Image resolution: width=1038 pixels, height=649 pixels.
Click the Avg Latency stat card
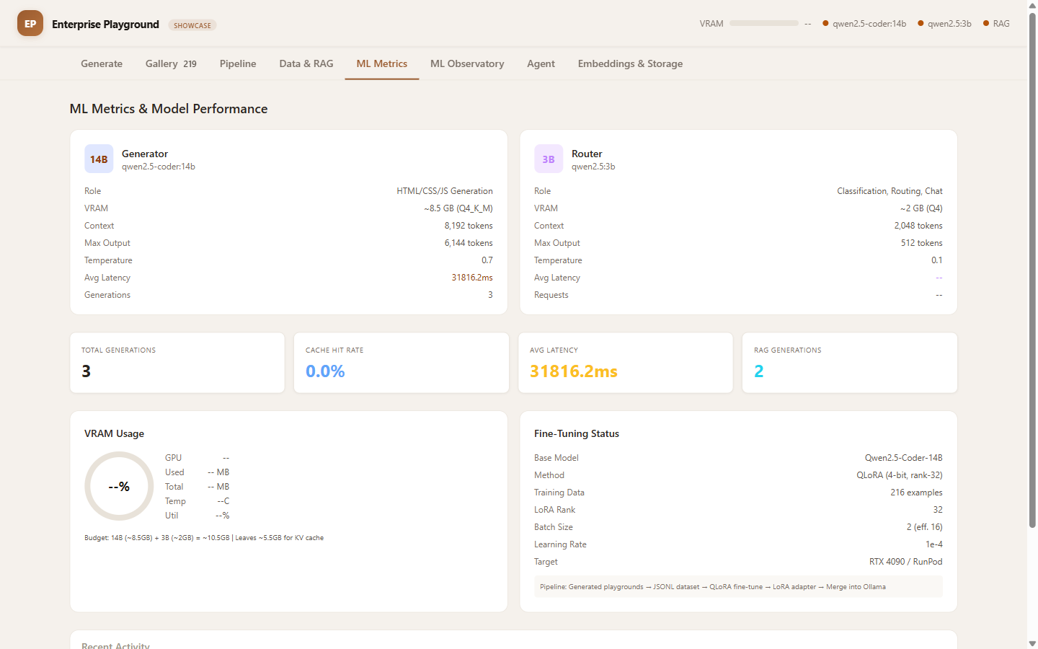click(625, 363)
